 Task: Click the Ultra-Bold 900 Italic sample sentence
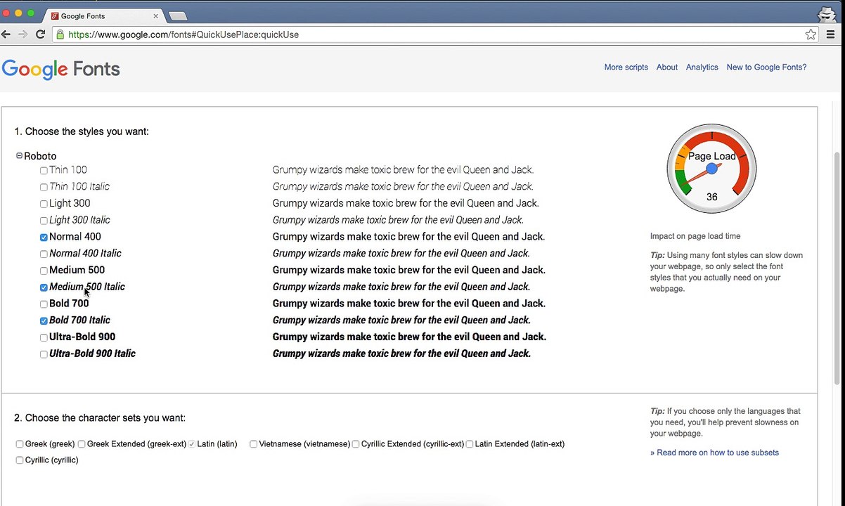pyautogui.click(x=401, y=353)
